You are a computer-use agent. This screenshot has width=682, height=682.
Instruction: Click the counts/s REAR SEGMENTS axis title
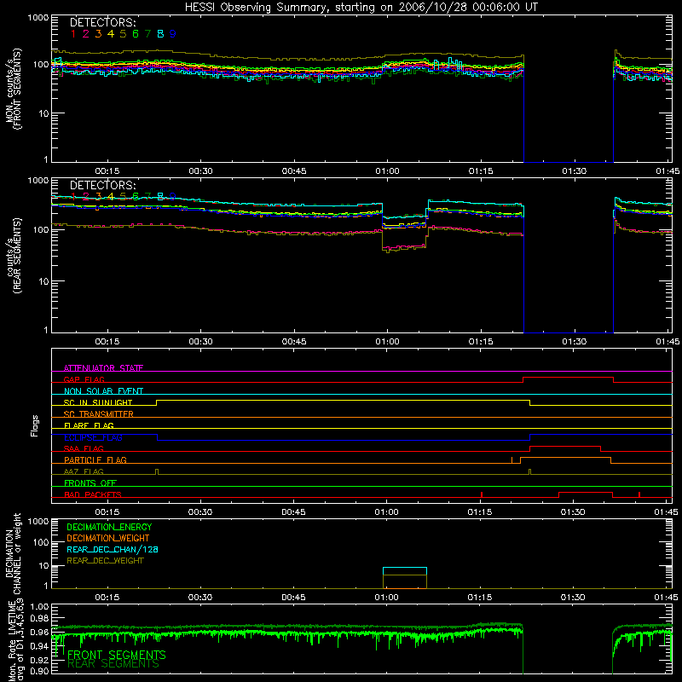tap(14, 256)
